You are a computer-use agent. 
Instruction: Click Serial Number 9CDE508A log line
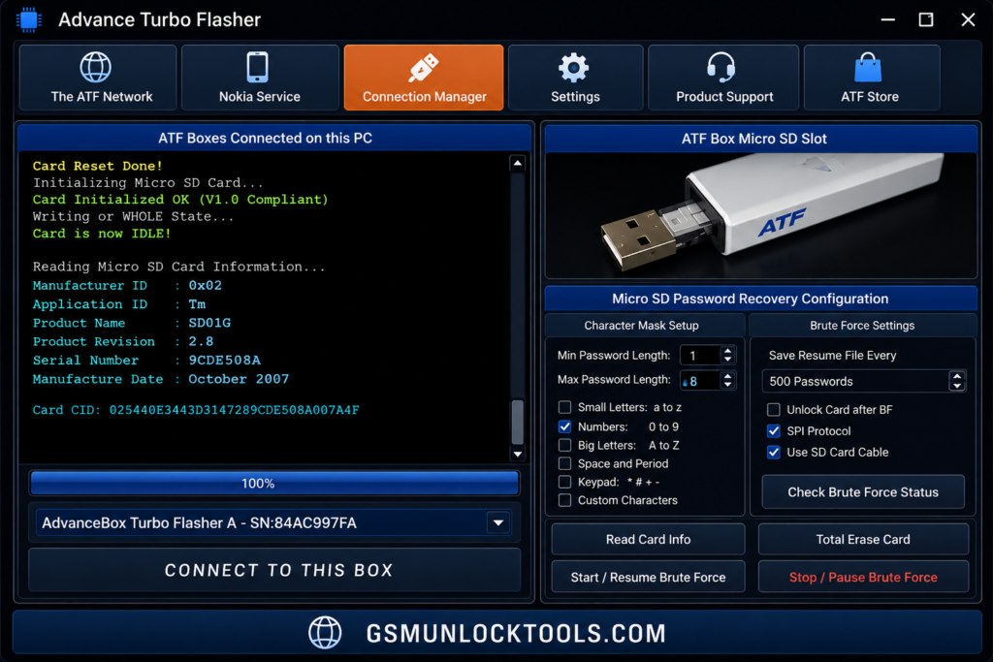pos(147,361)
